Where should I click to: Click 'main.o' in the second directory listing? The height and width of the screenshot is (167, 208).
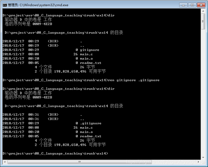pos(86,132)
